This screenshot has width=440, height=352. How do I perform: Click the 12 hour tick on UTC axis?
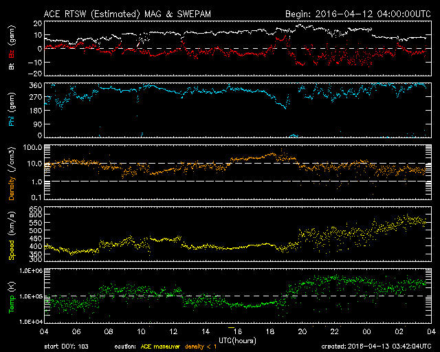coord(181,331)
